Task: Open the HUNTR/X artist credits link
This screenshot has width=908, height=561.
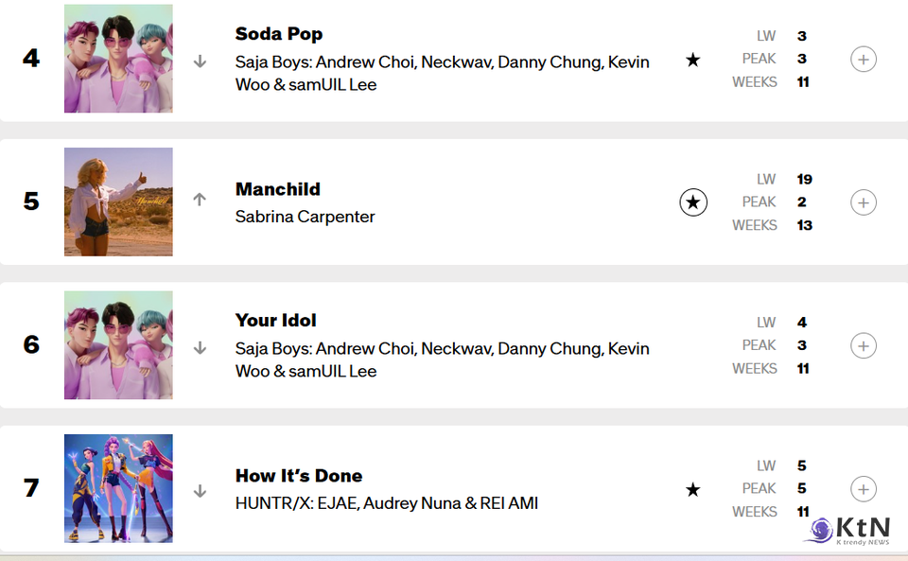Action: 386,503
